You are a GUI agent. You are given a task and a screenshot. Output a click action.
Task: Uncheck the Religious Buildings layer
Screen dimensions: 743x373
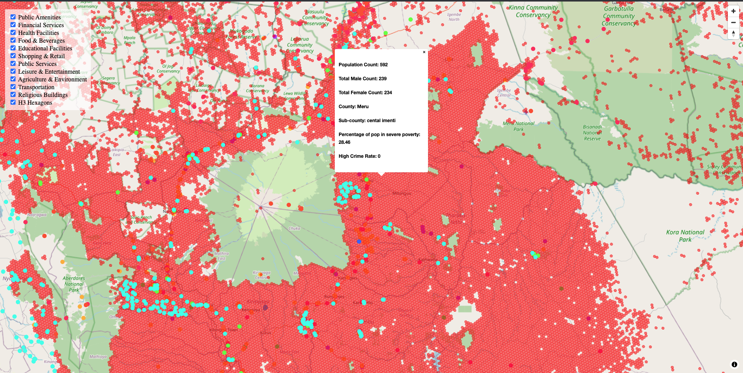(13, 95)
